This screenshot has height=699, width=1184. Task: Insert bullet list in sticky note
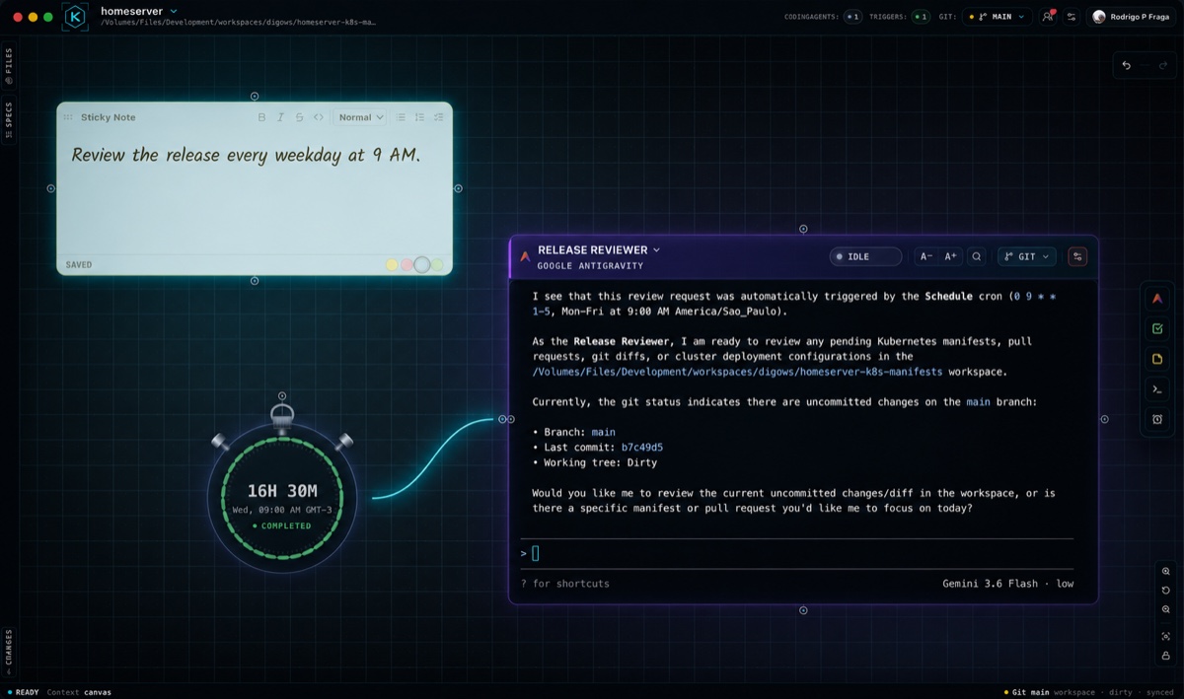click(401, 117)
